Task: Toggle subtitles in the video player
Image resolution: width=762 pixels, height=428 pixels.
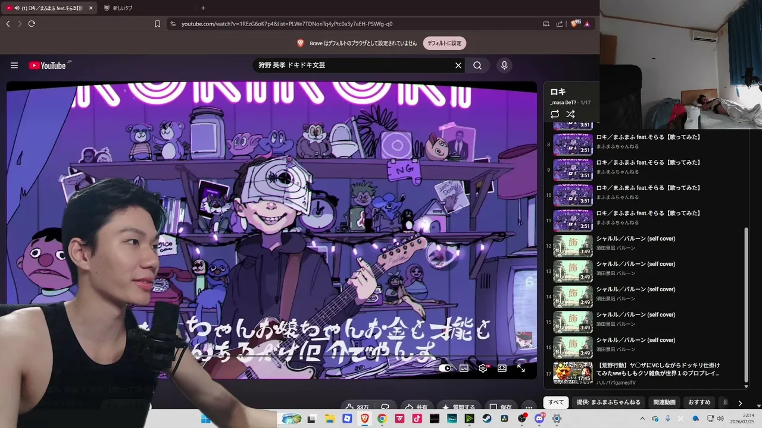Action: pos(464,368)
